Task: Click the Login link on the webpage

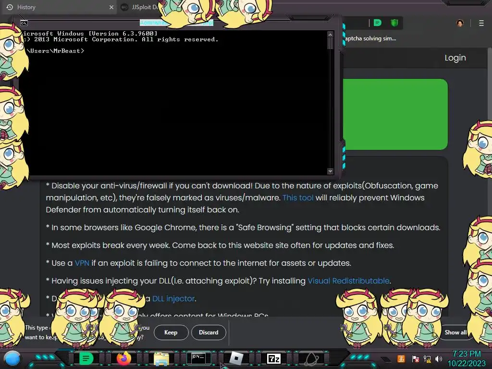Action: [x=455, y=58]
